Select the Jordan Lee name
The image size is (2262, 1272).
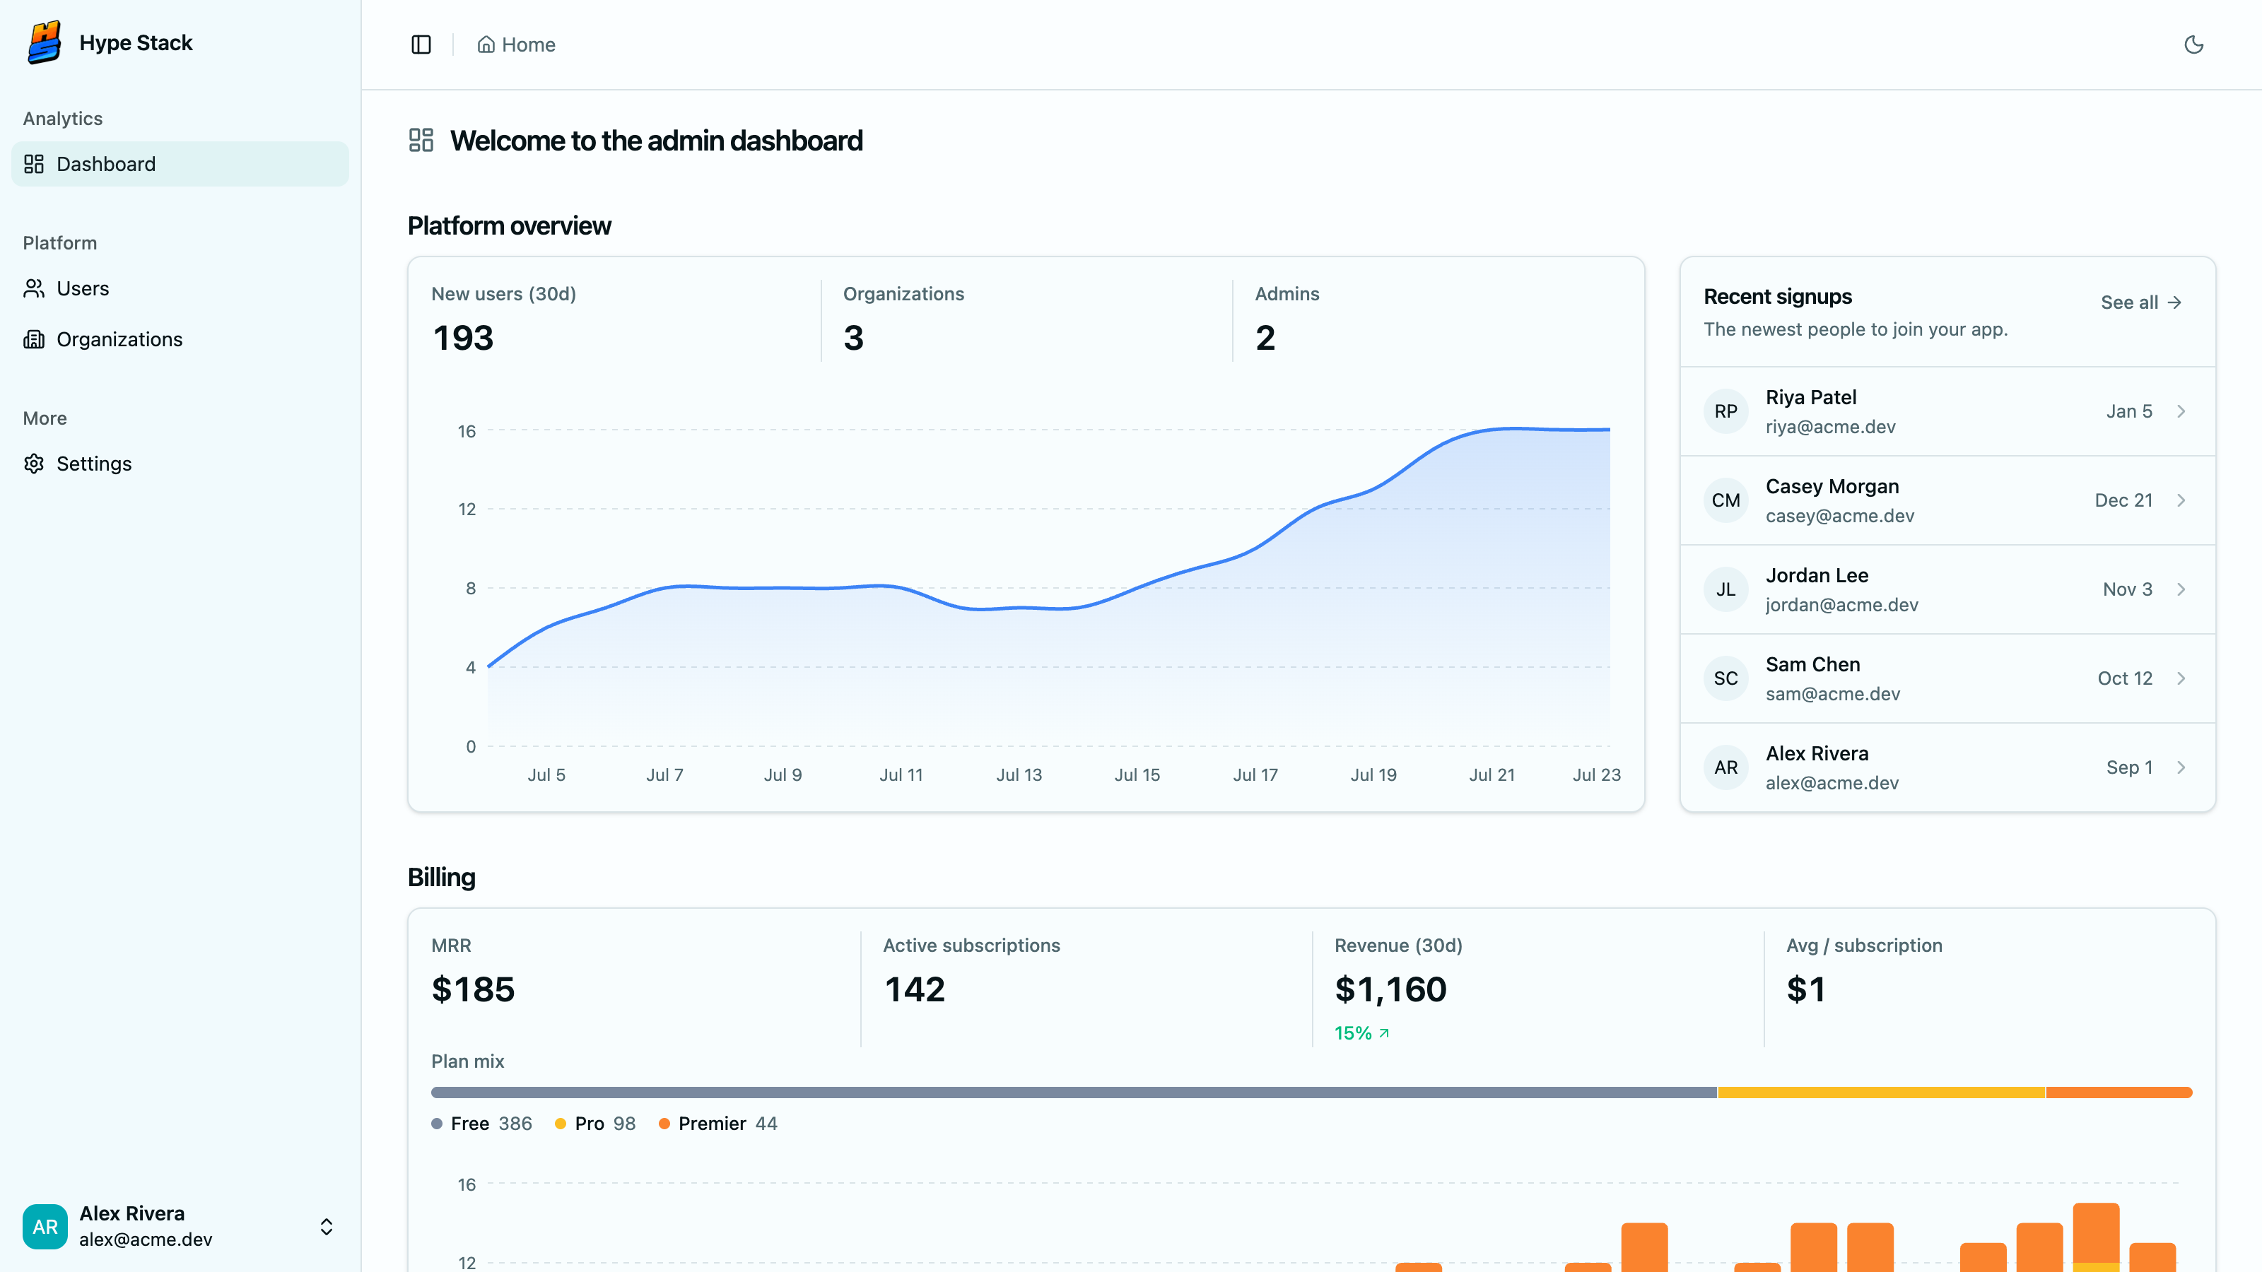tap(1817, 576)
